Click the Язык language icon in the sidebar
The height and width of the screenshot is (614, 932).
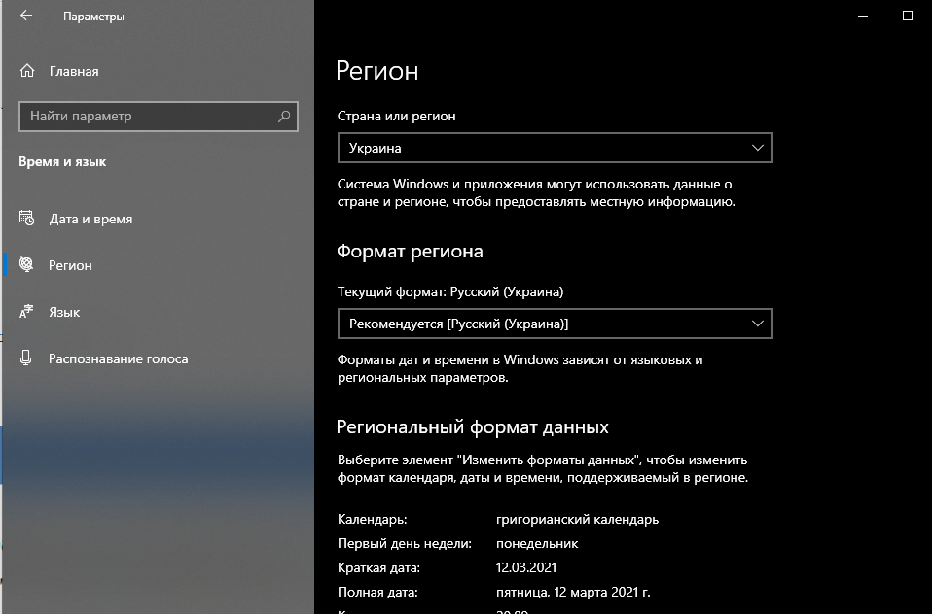[x=27, y=312]
